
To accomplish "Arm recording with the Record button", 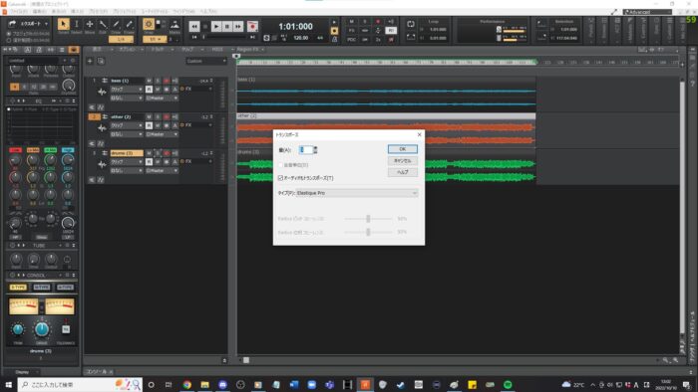I will pos(252,27).
